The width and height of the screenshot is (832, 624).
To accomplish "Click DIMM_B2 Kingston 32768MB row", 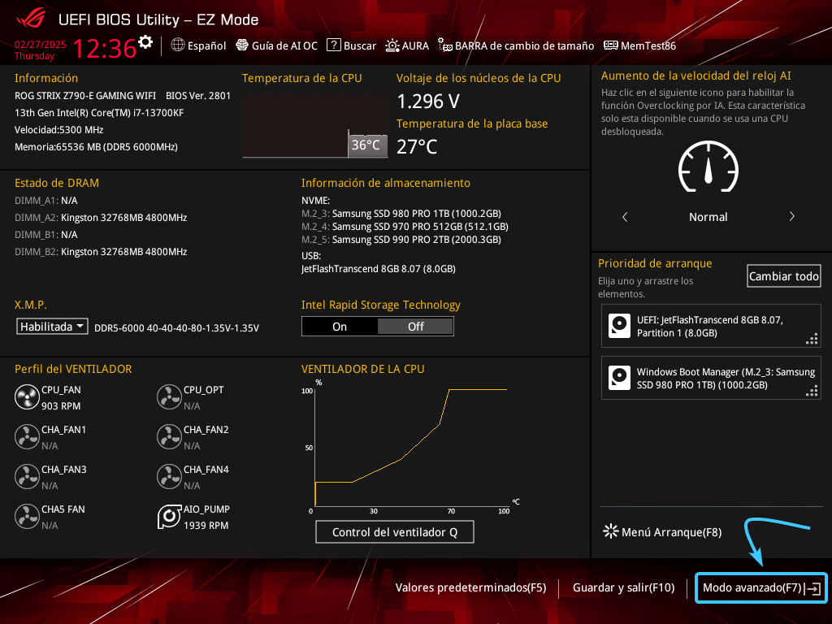I will pos(101,252).
